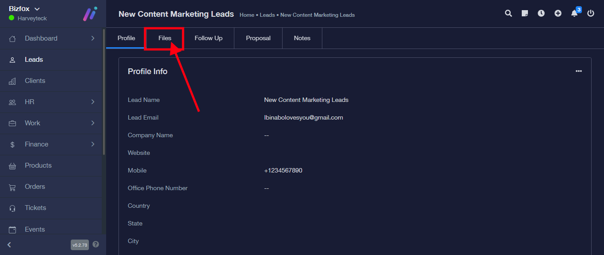Open the Follow Up tab
604x255 pixels.
208,38
